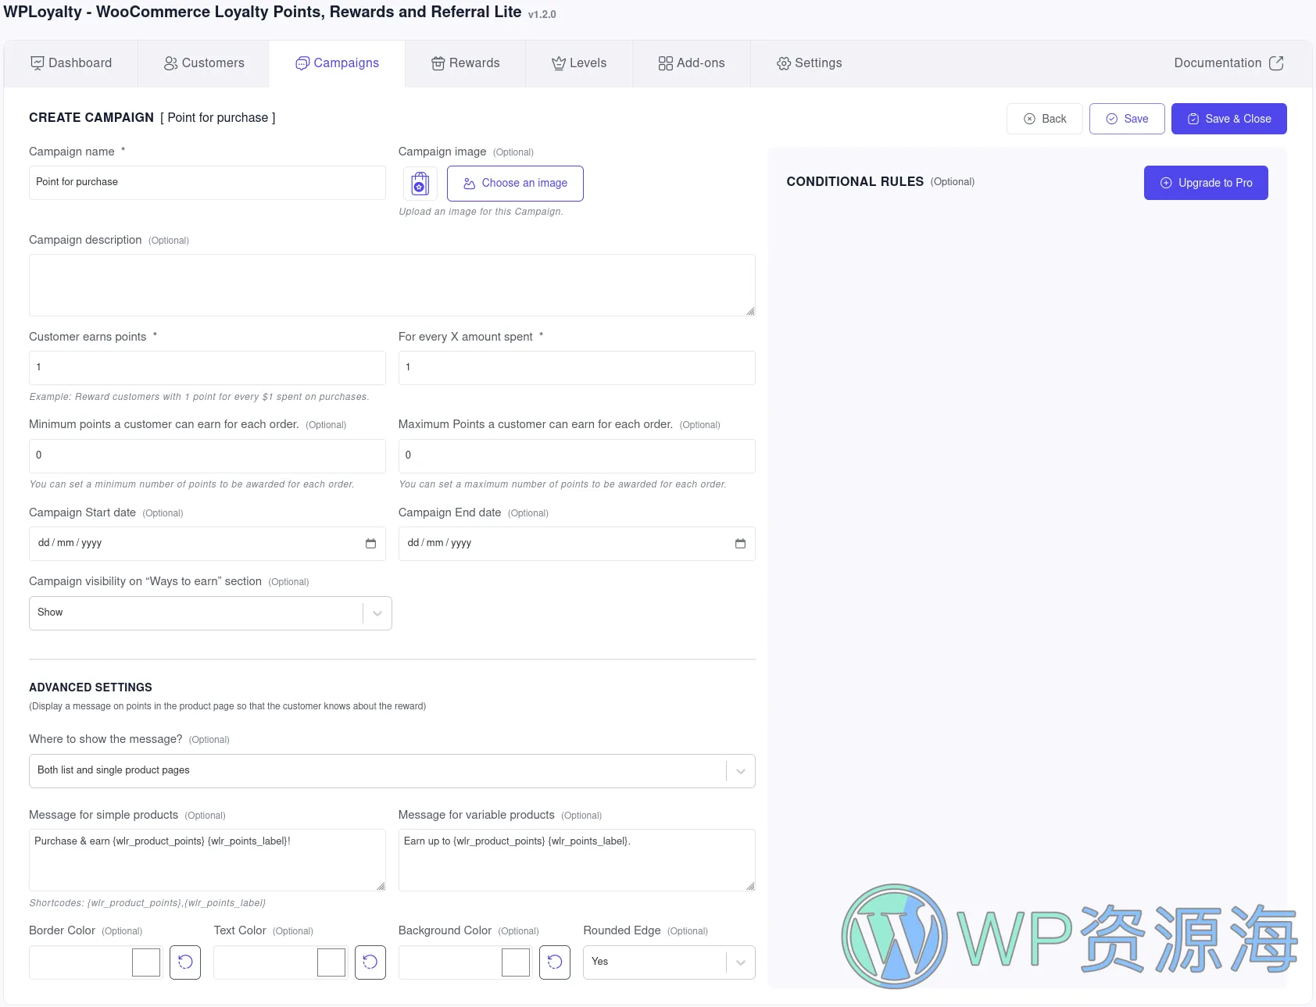Viewport: 1316px width, 1007px height.
Task: Click the checkmark icon in Save button
Action: (x=1111, y=119)
